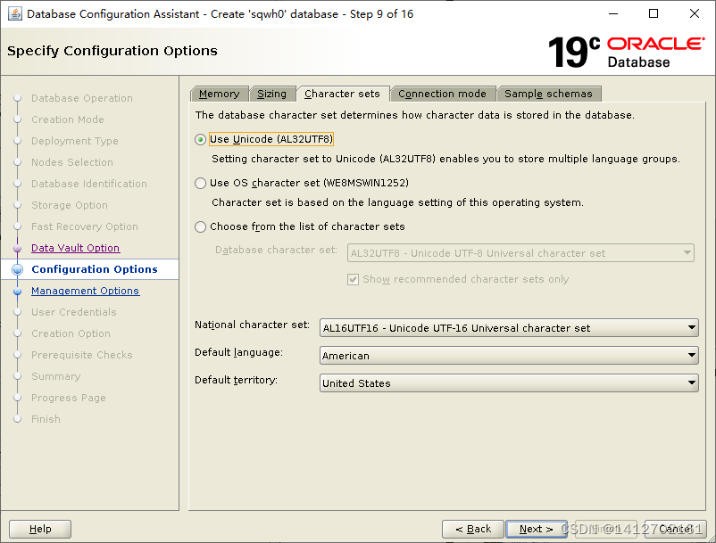Viewport: 716px width, 543px height.
Task: Open the Database character set dropdown
Action: click(520, 253)
